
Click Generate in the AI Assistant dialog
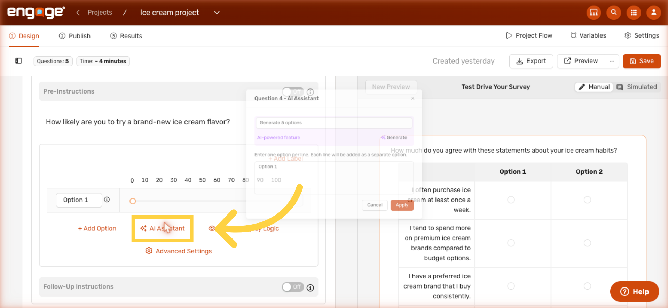tap(394, 137)
